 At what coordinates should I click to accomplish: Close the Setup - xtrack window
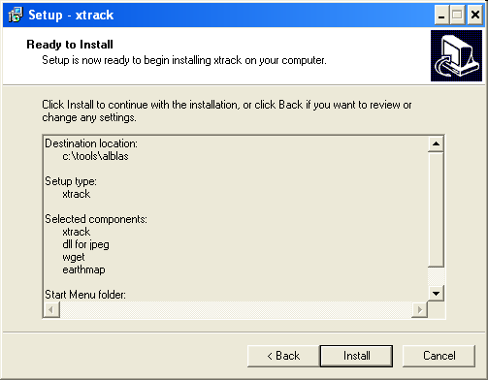pos(475,15)
